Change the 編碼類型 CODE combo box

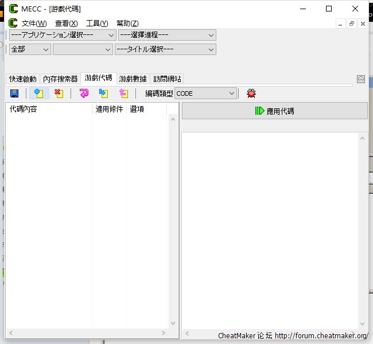tap(205, 93)
